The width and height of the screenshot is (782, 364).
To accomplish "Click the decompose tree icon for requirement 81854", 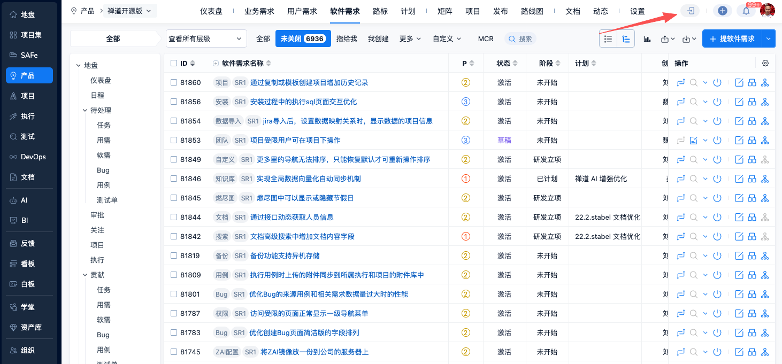I will click(765, 121).
